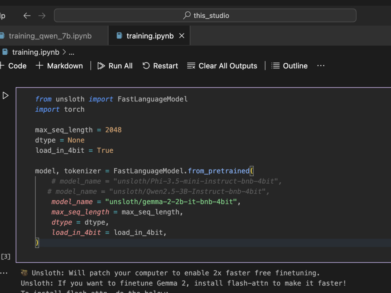This screenshot has width=391, height=293.
Task: Close the training.ipynb tab
Action: tap(182, 36)
